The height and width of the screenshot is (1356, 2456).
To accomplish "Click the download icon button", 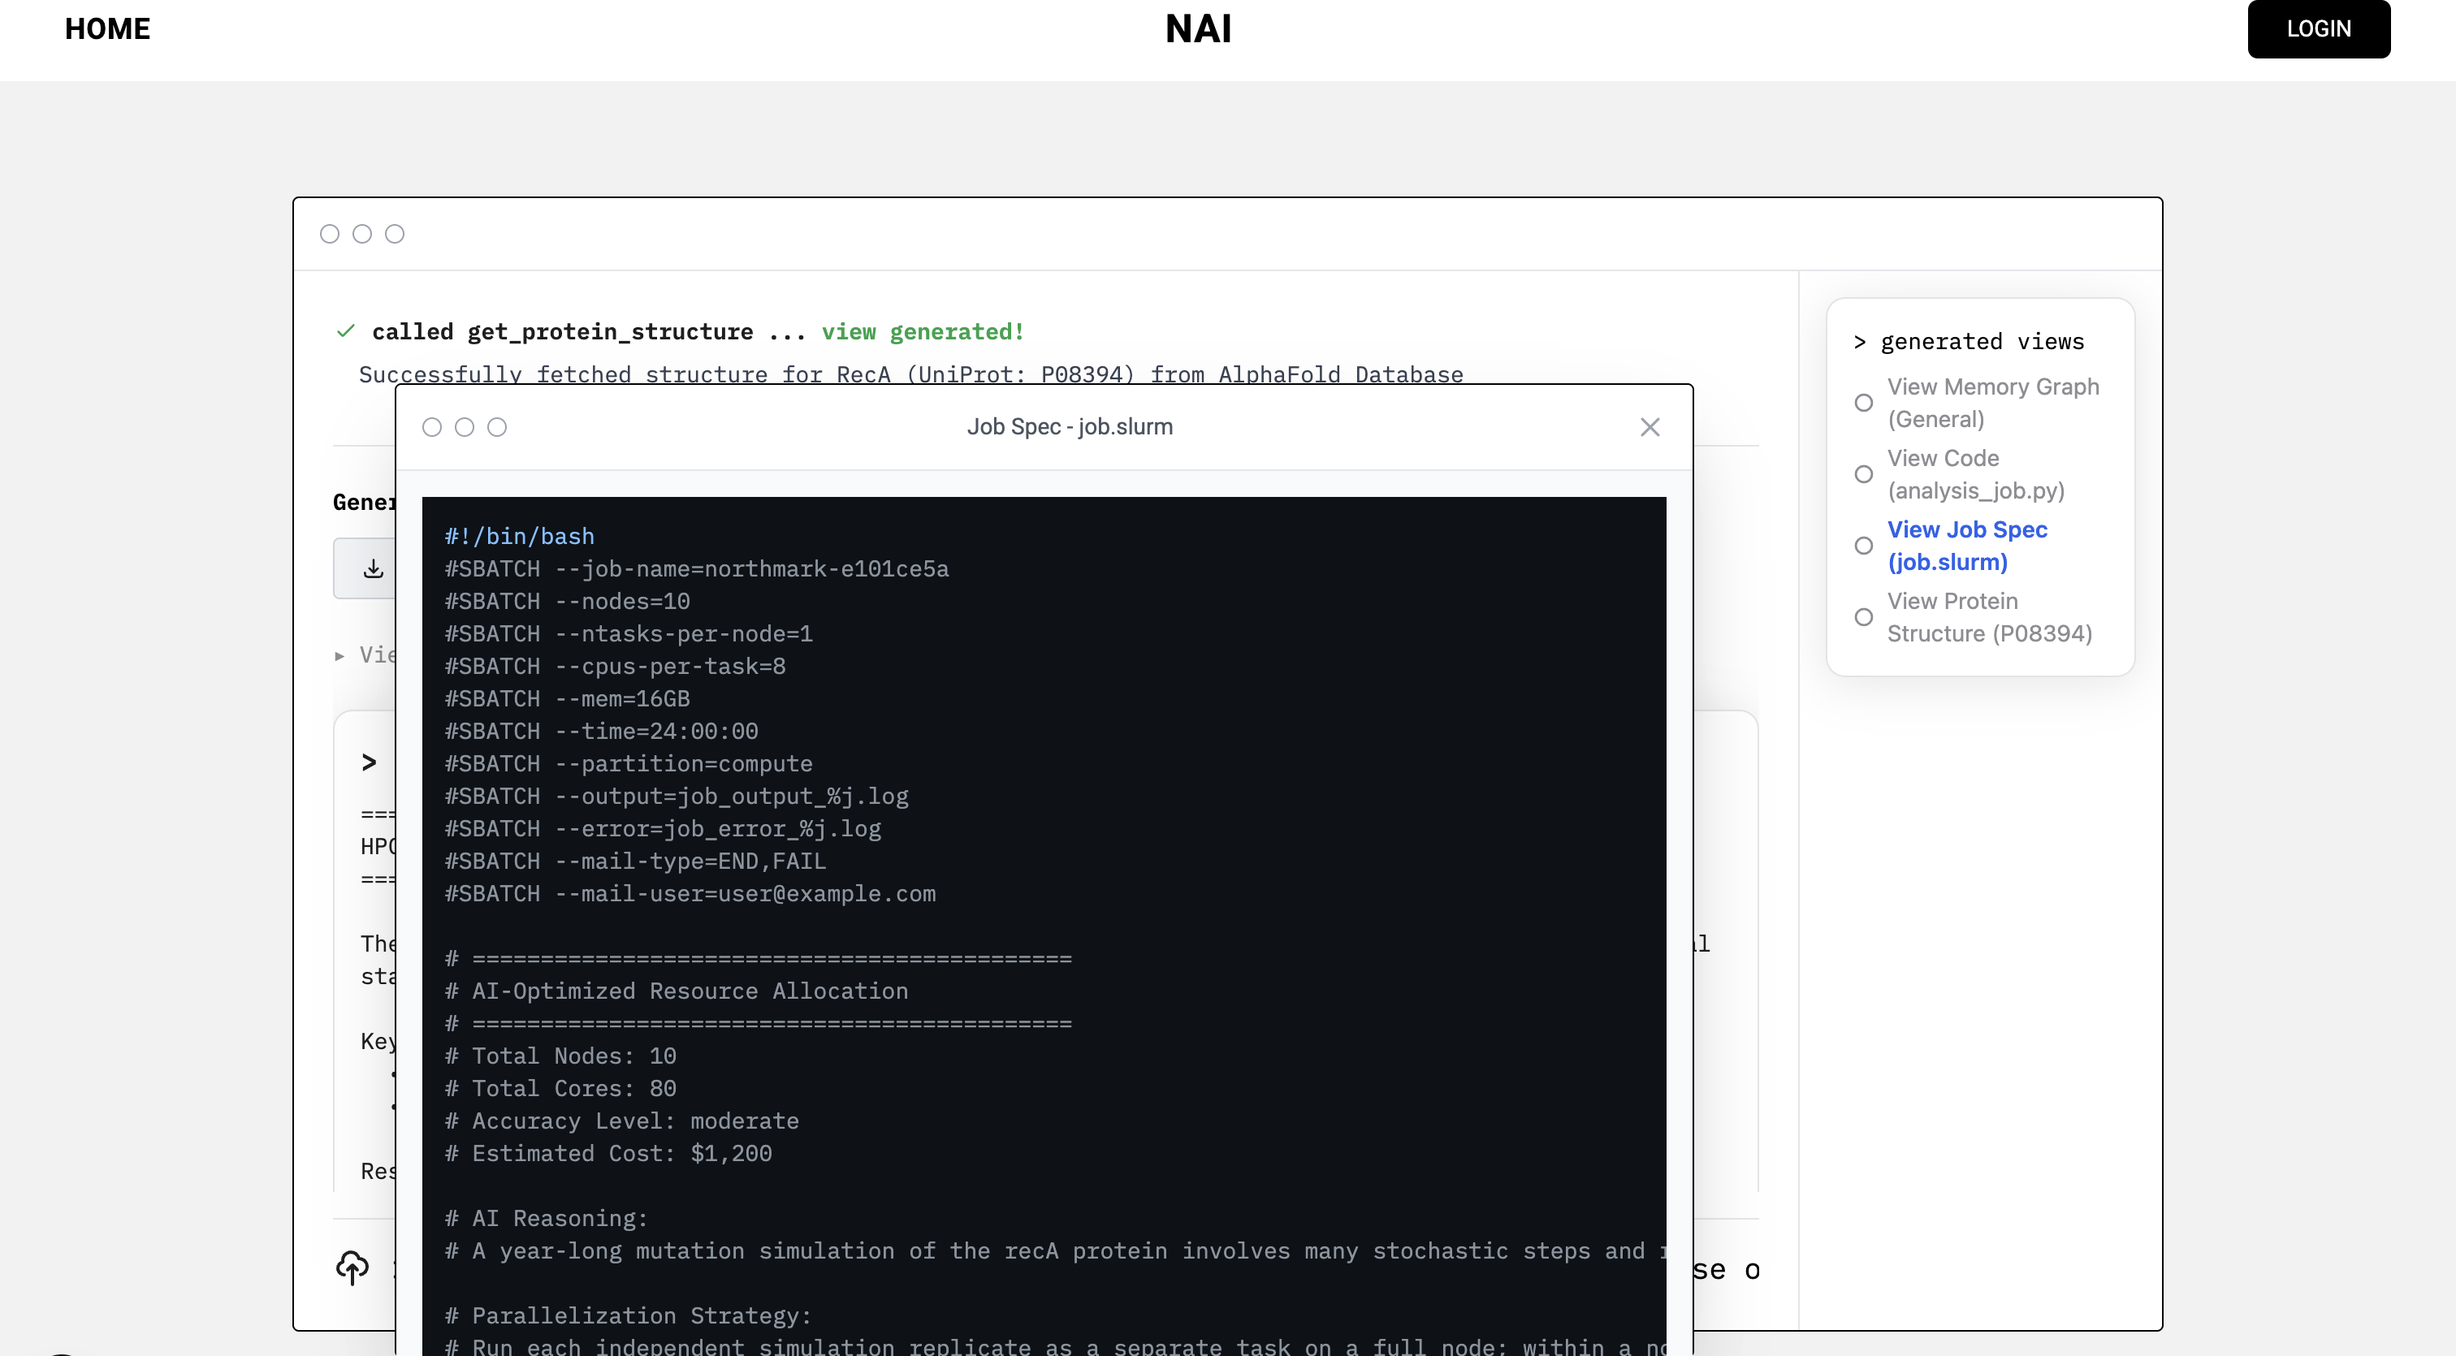I will 373,569.
